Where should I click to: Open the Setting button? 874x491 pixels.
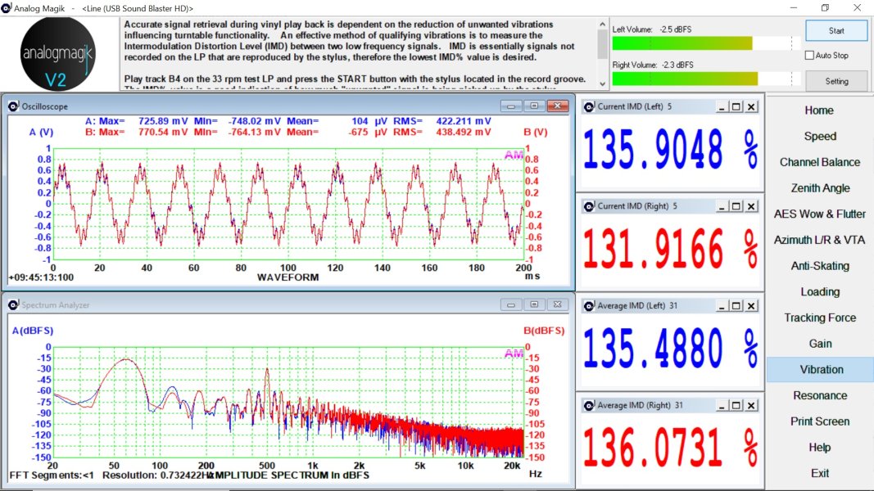tap(836, 81)
